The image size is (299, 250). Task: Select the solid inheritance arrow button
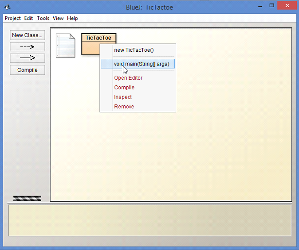coord(27,58)
